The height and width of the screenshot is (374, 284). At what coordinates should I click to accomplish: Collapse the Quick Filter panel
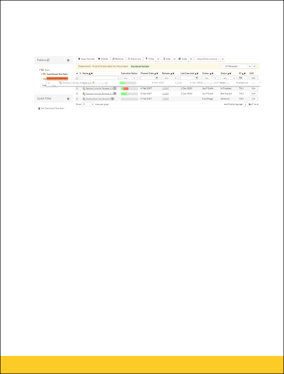tap(68, 99)
